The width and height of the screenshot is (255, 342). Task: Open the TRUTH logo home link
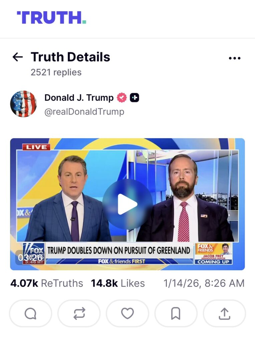click(x=52, y=17)
